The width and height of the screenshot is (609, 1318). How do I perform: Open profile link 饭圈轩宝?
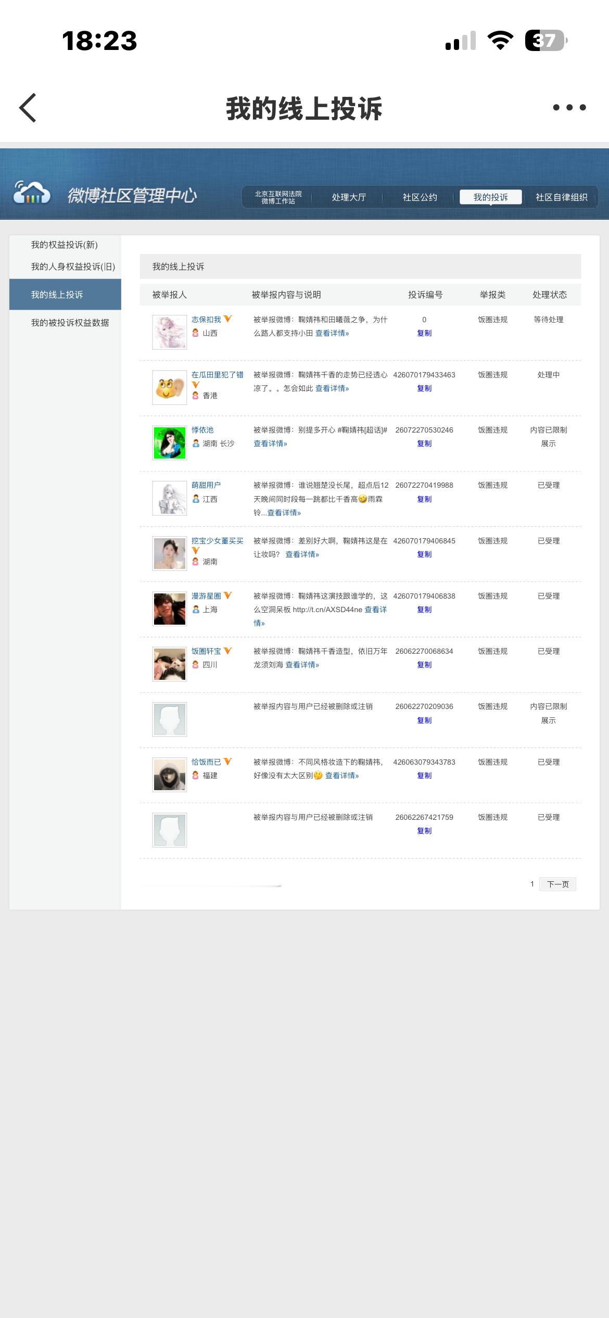[206, 651]
